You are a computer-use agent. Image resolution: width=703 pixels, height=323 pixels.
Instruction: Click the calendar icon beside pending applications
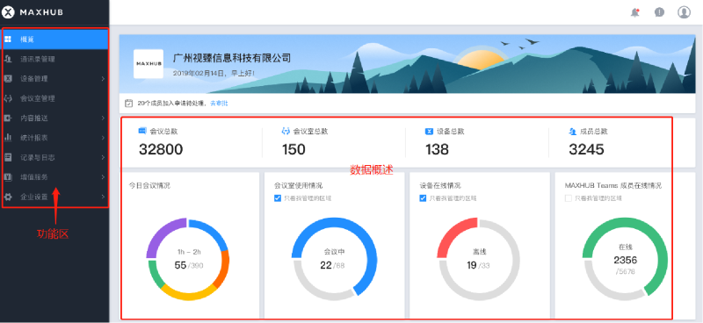pos(128,104)
